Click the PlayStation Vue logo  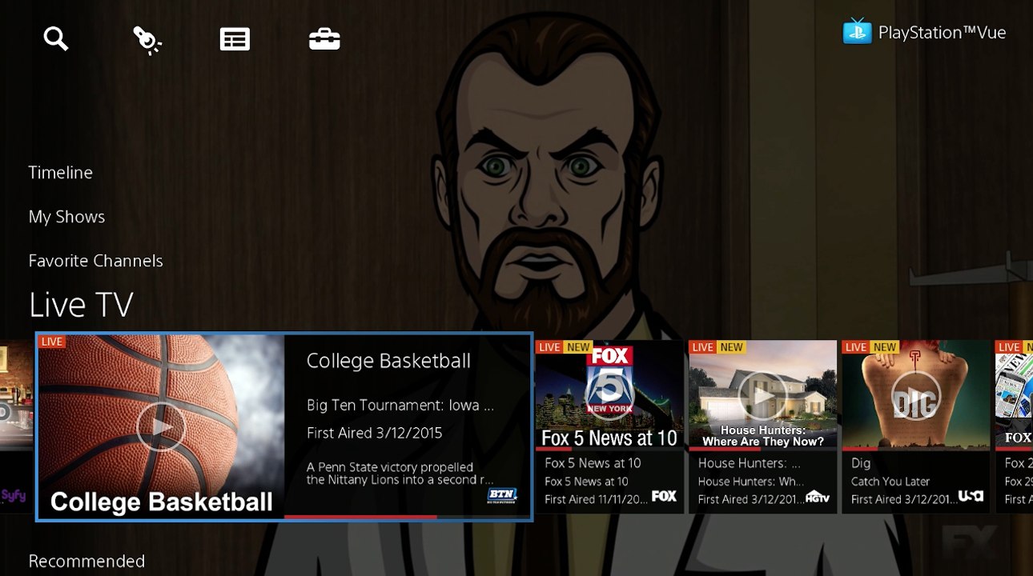924,32
